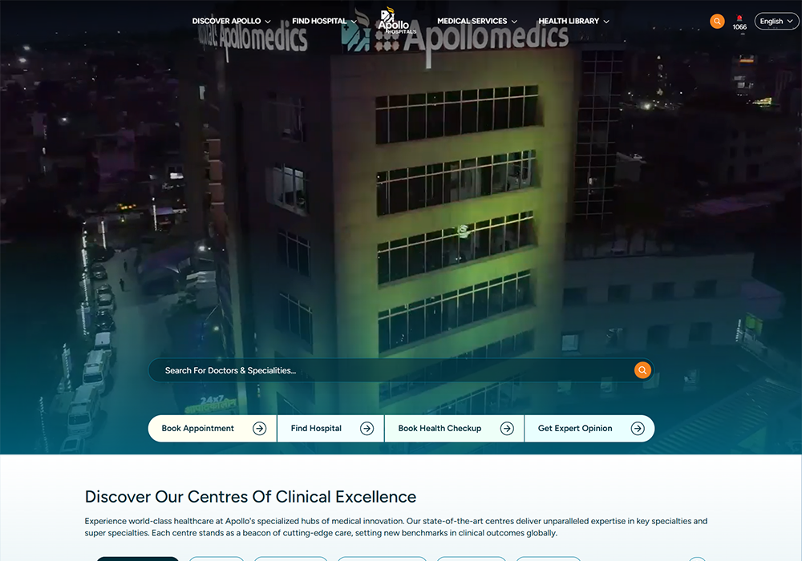Open search via the orange header magnifier icon
802x561 pixels.
point(717,22)
